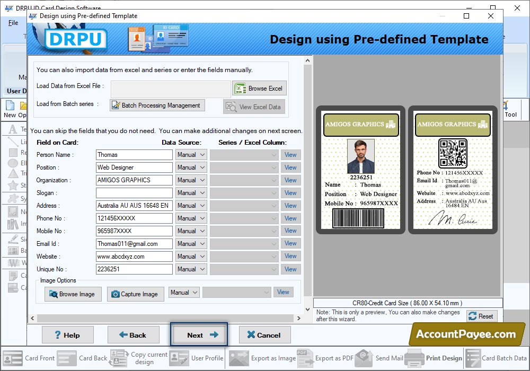Open Slogan data source dropdown
Image resolution: width=530 pixels, height=371 pixels.
[x=191, y=193]
